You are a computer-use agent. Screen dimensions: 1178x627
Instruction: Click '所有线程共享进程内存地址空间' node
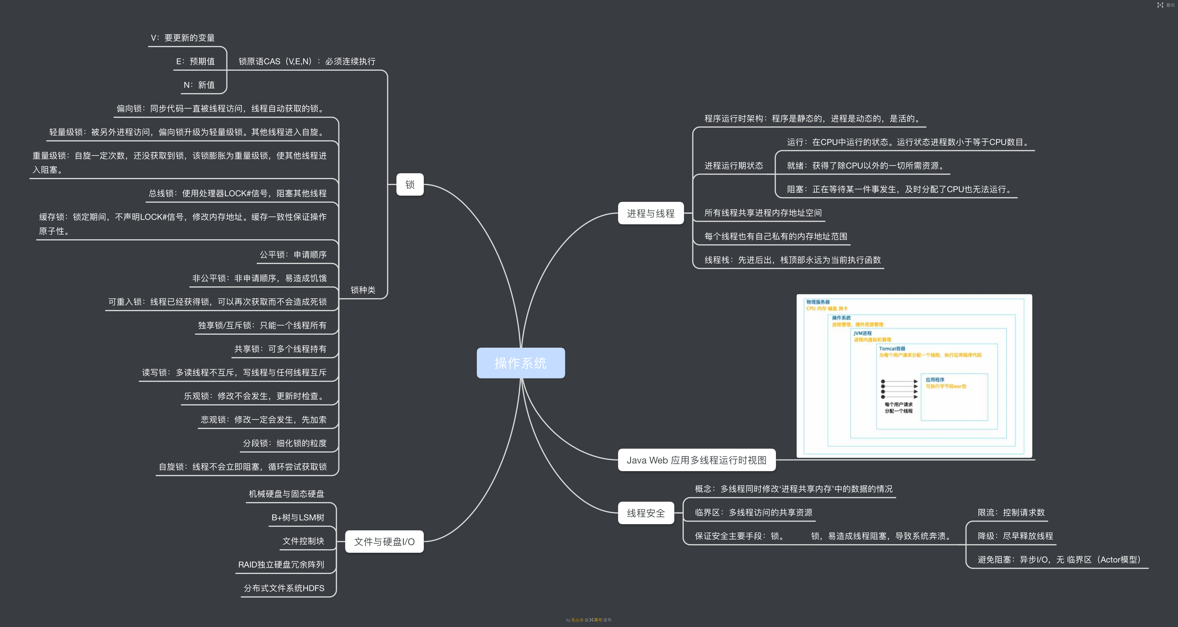pos(763,213)
